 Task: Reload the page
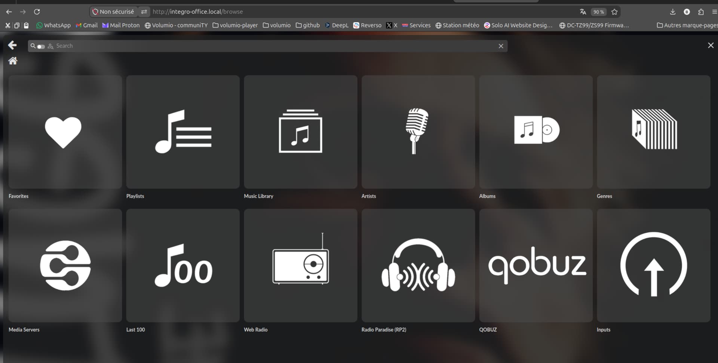[37, 12]
